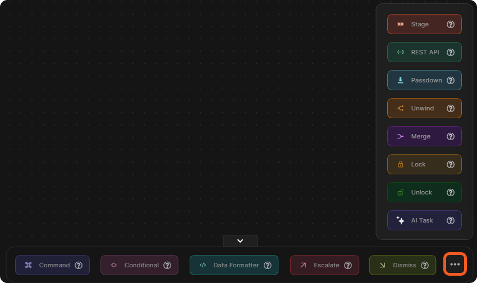Click the Merge arrows icon
Viewport: 477px width, 283px height.
coord(400,136)
